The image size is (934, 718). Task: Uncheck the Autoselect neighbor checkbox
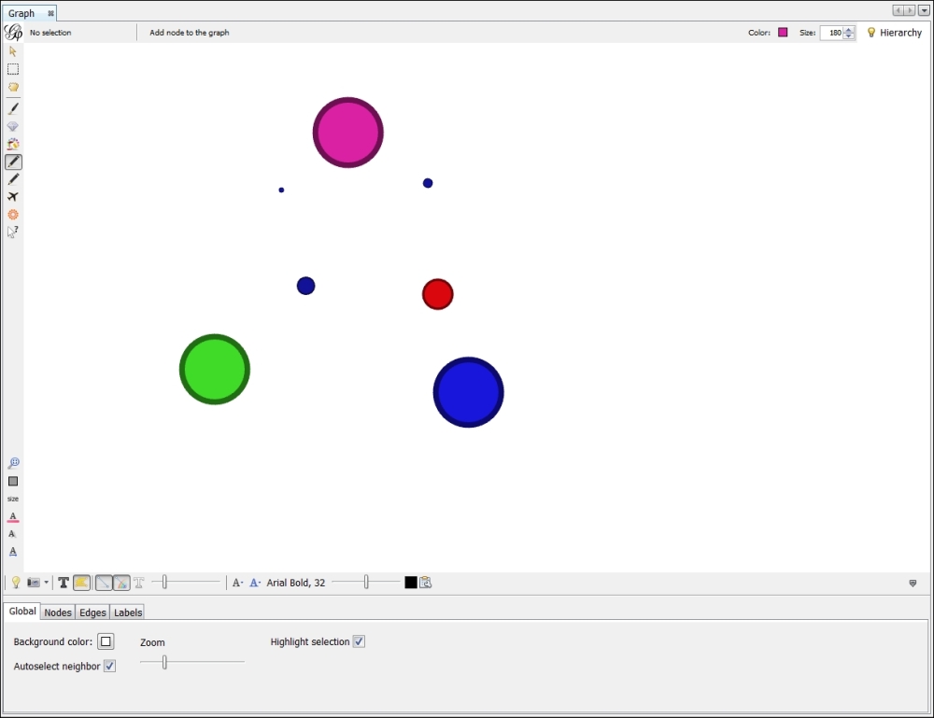pyautogui.click(x=109, y=666)
